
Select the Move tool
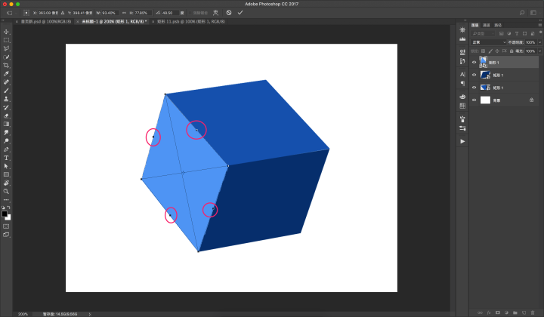(6, 32)
